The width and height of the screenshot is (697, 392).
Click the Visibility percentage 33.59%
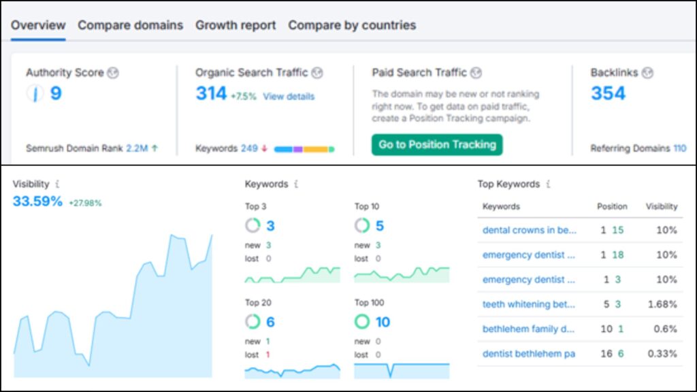(x=37, y=201)
